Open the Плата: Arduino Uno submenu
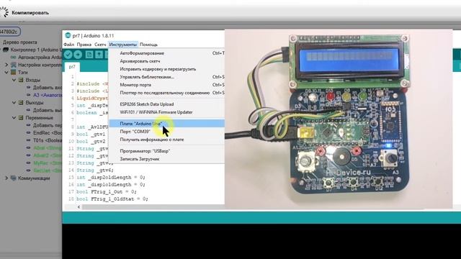 coord(166,124)
